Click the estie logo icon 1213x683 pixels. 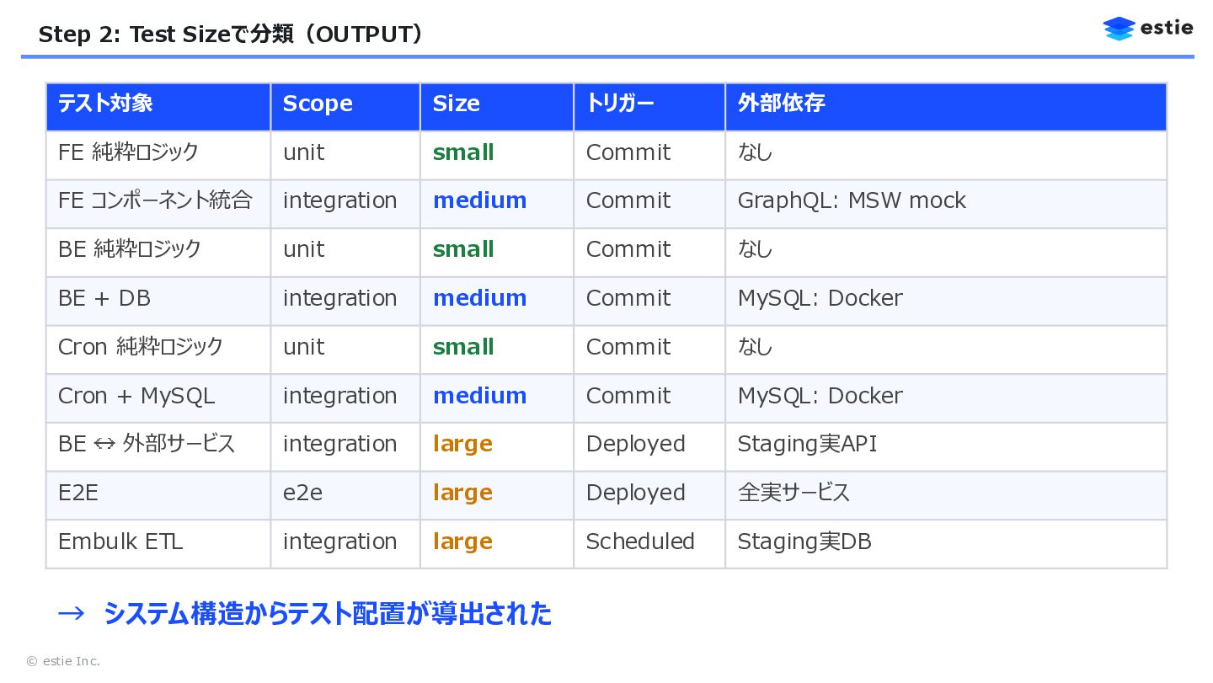1119,29
